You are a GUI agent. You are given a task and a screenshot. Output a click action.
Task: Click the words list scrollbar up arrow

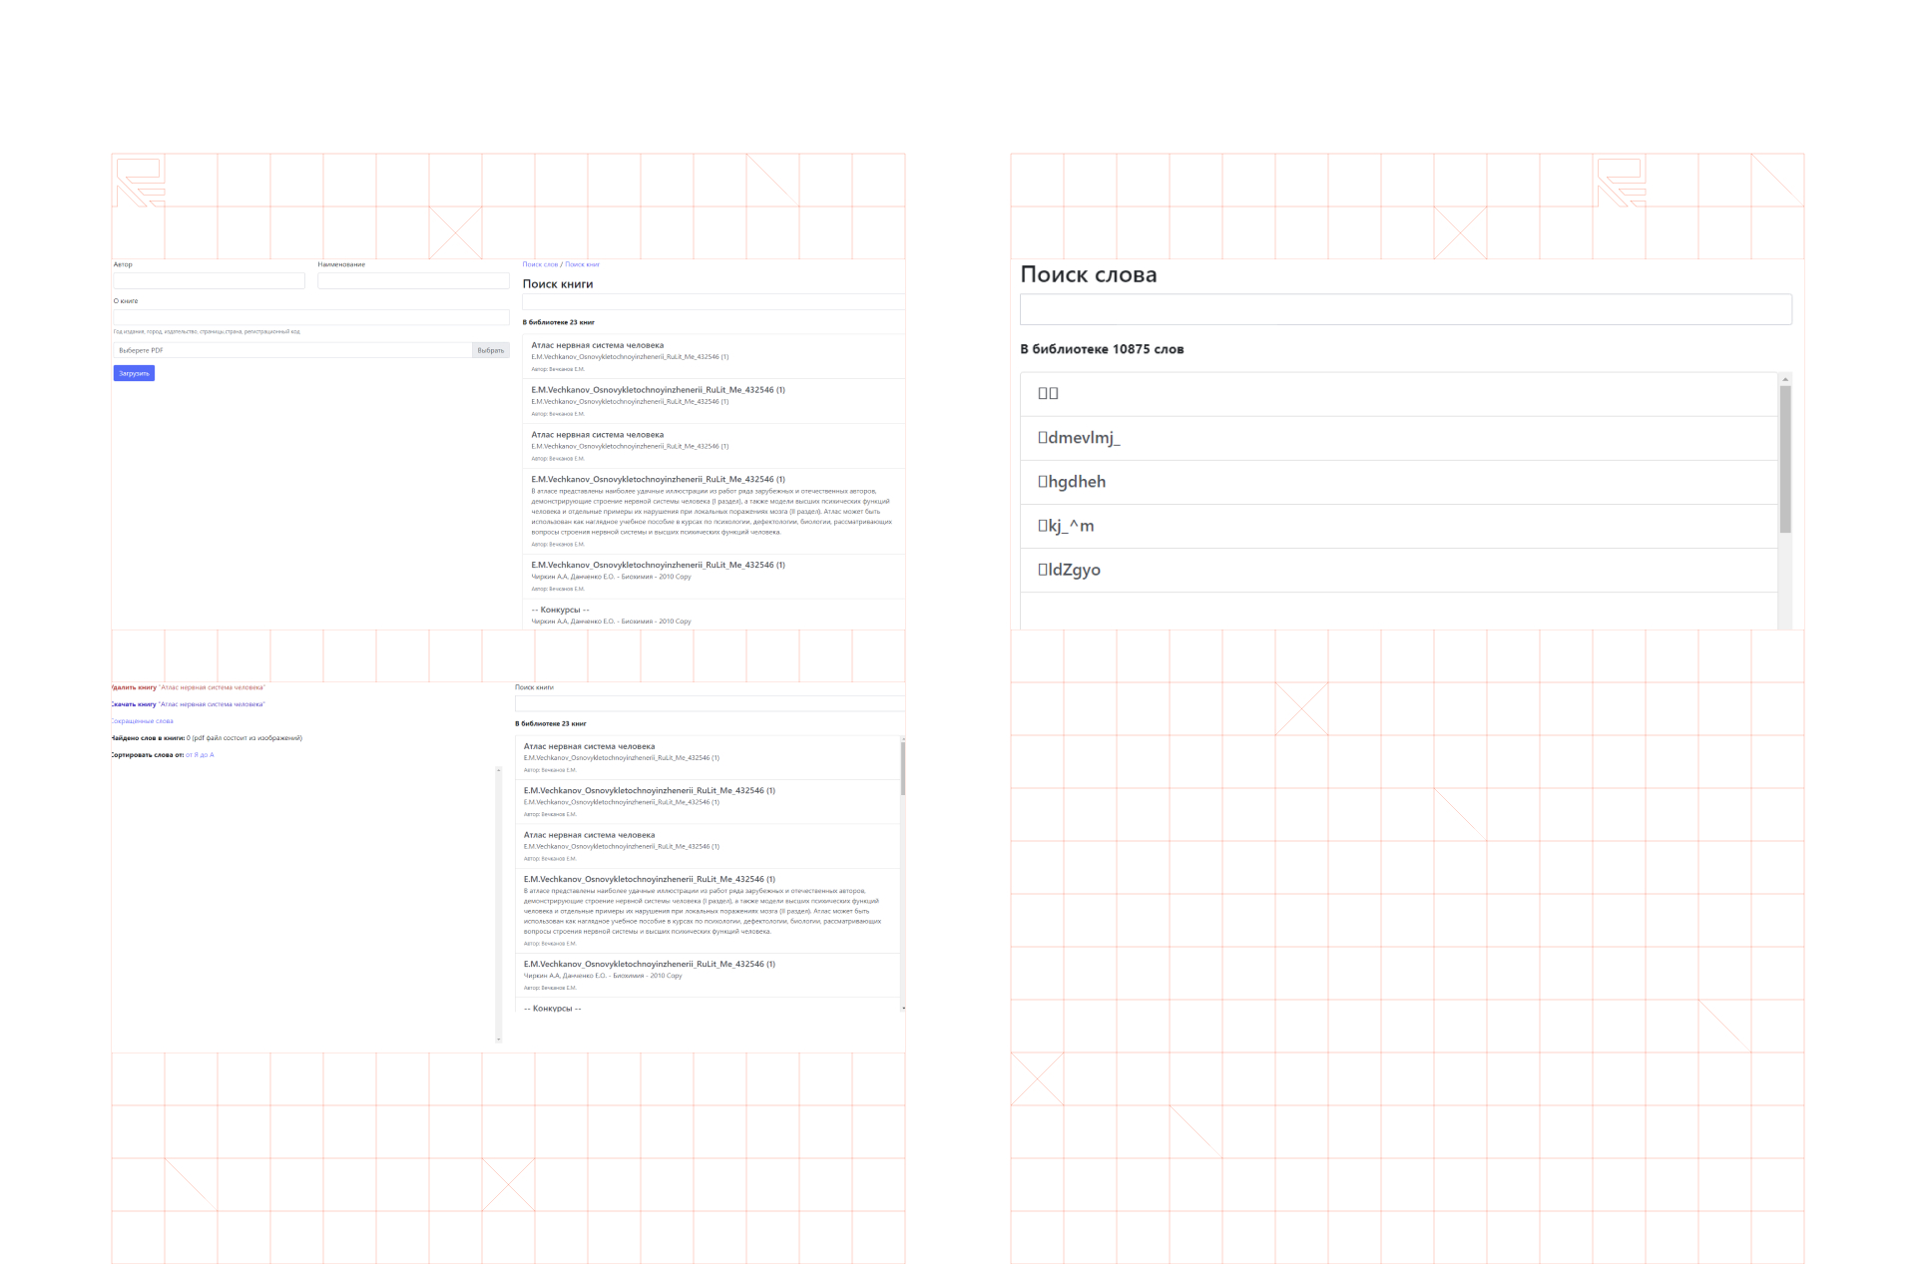click(1785, 379)
